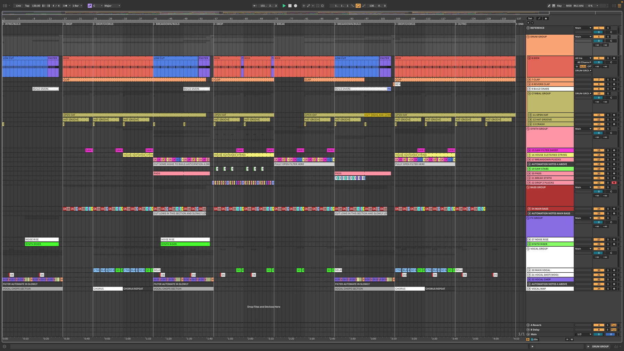Solo the B Delay return track

coord(607,330)
